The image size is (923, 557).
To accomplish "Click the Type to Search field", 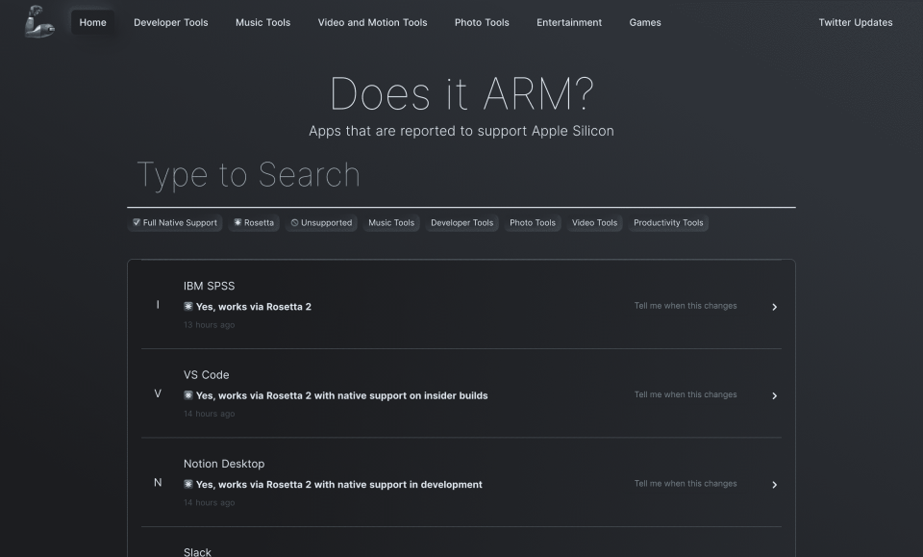I will (x=461, y=176).
